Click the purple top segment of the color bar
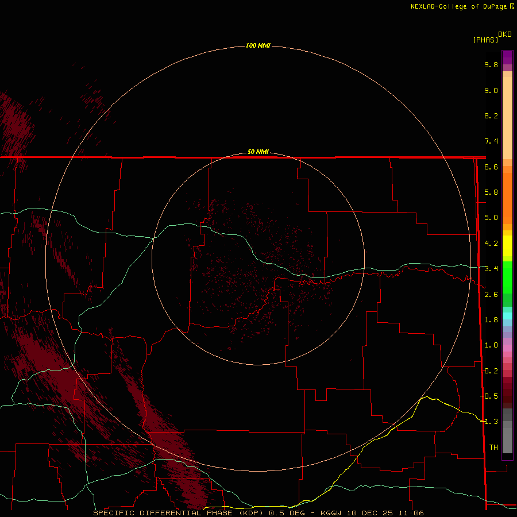Image resolution: width=517 pixels, height=517 pixels. click(x=507, y=57)
